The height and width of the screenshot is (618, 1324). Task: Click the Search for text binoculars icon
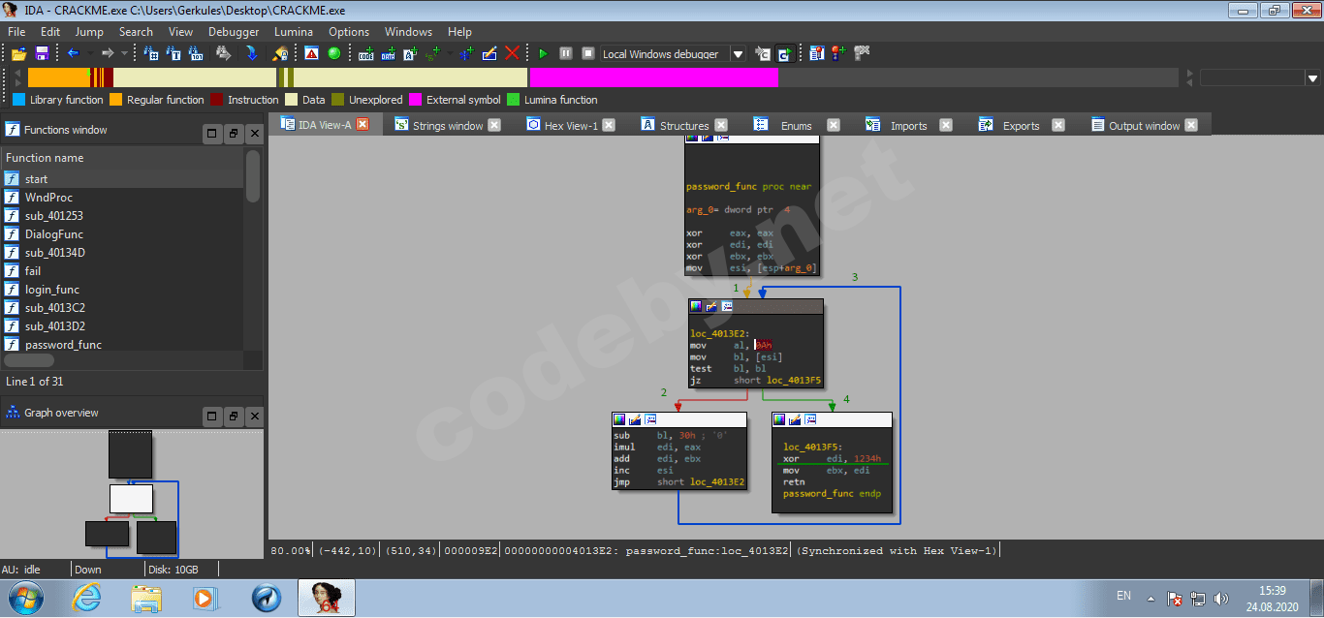pos(173,53)
